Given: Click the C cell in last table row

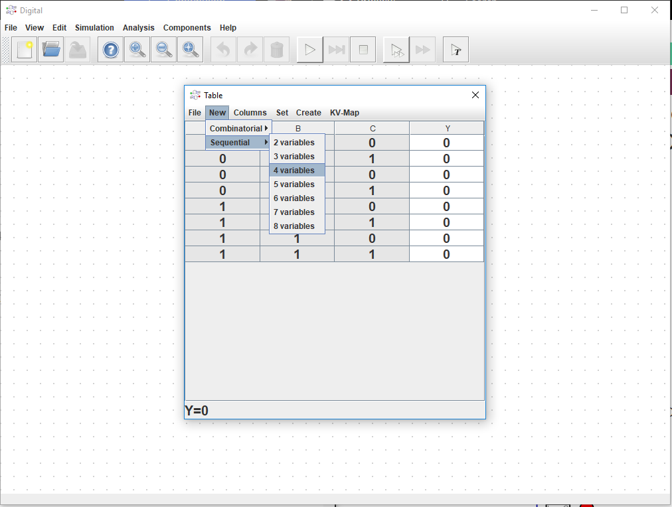Looking at the screenshot, I should pyautogui.click(x=372, y=254).
